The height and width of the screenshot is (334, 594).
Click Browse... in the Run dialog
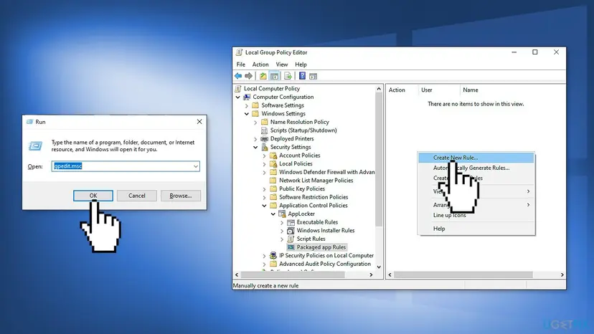coord(181,196)
